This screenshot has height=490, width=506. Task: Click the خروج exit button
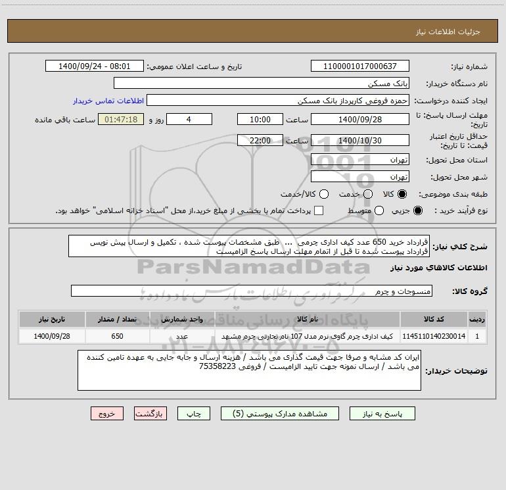[x=107, y=414]
